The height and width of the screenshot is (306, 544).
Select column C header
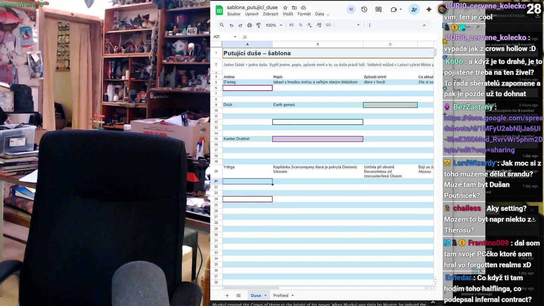click(390, 44)
